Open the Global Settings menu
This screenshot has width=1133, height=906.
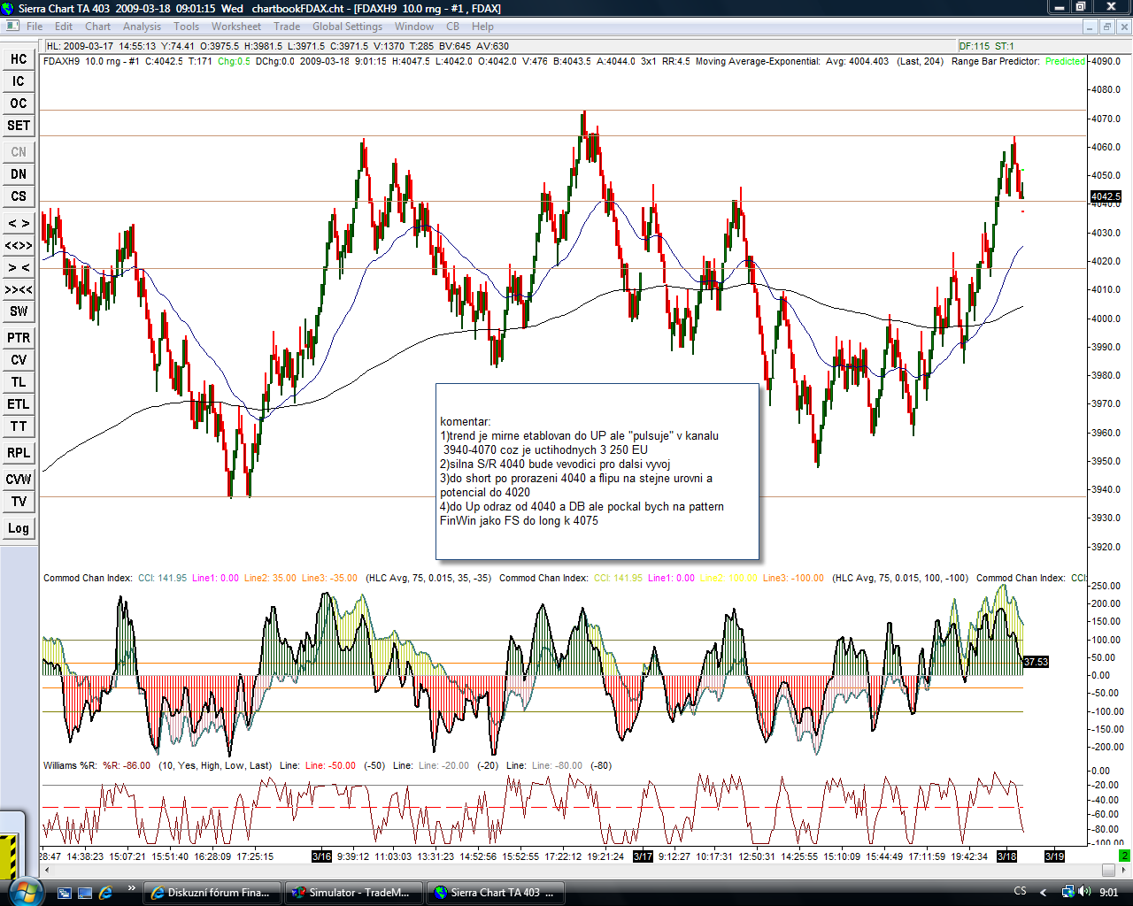point(348,27)
